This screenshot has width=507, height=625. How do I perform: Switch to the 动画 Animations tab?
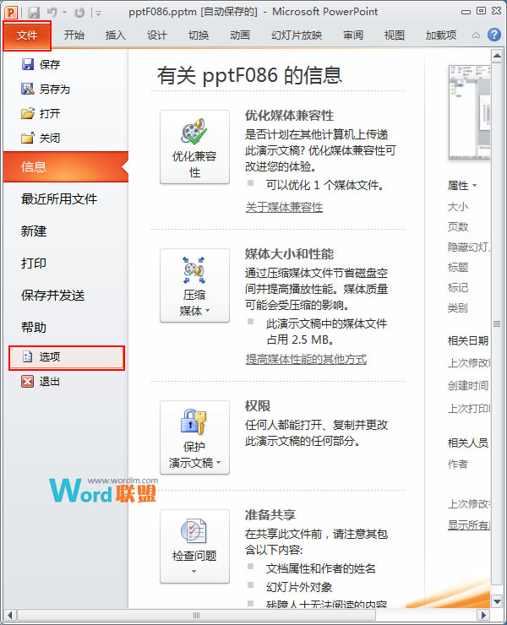coord(240,35)
